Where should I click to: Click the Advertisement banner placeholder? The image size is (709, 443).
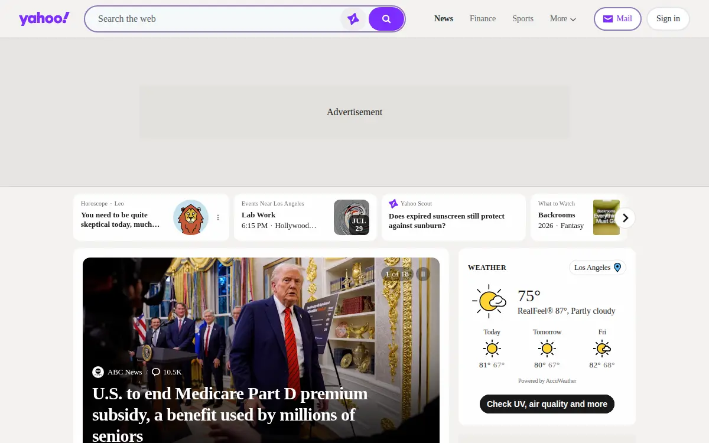354,112
